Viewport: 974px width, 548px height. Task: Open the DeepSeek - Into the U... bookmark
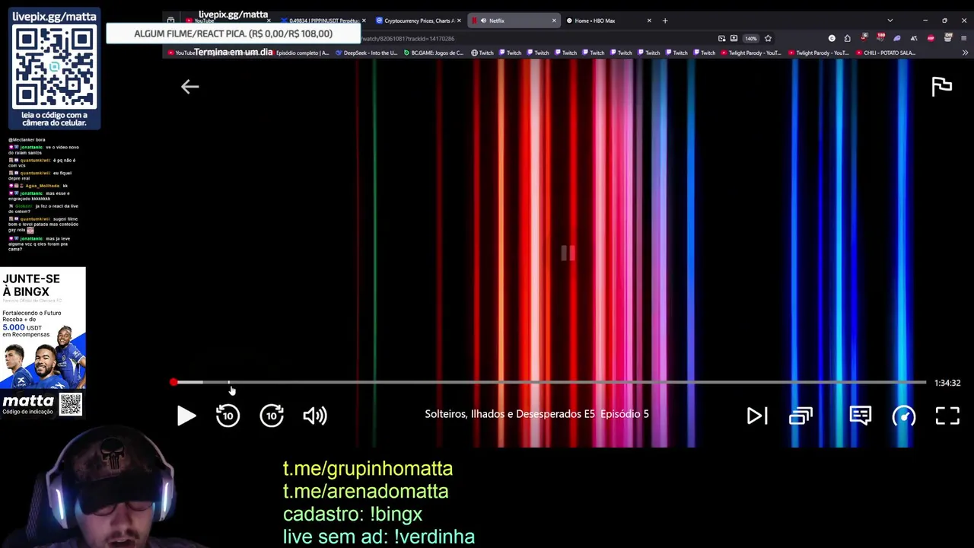pyautogui.click(x=366, y=53)
